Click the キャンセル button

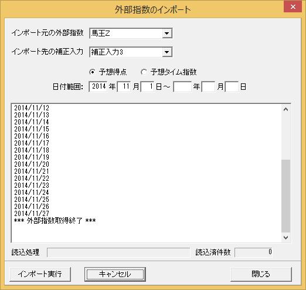pos(115,274)
